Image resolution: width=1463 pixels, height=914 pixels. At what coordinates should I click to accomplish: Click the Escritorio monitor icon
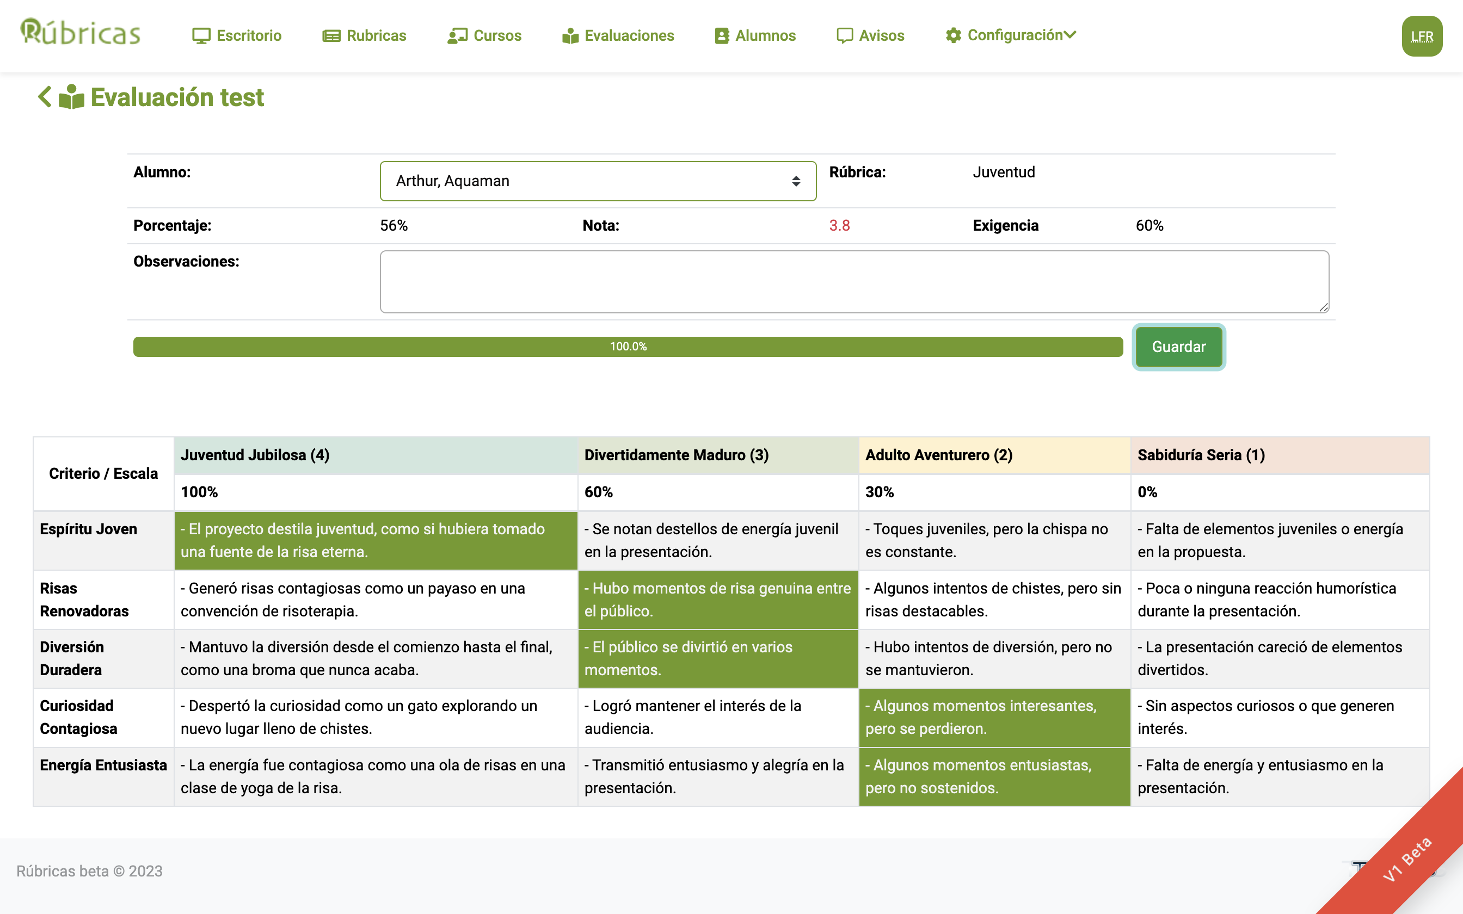201,36
